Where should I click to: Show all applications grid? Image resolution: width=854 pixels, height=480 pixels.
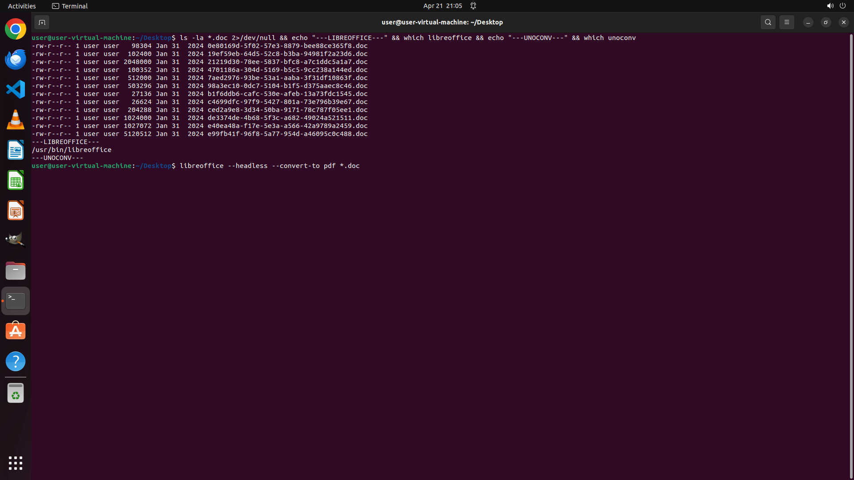[x=16, y=463]
